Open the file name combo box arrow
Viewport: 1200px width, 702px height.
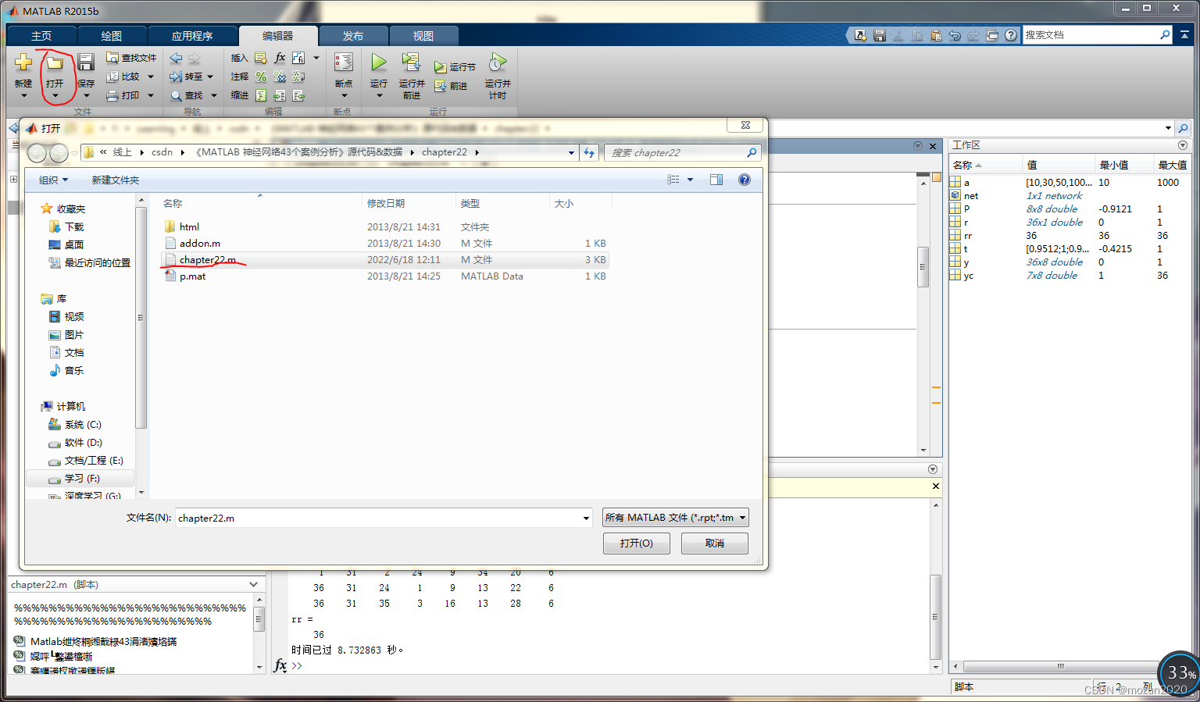(586, 518)
